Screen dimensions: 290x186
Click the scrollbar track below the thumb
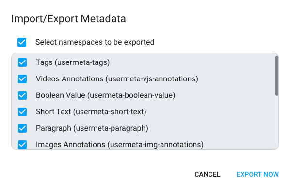277,122
